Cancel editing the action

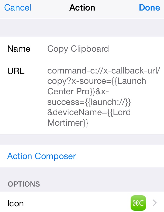coord(18,7)
